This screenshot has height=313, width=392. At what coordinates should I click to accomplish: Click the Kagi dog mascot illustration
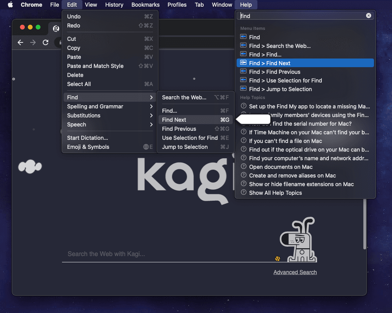coord(299,240)
